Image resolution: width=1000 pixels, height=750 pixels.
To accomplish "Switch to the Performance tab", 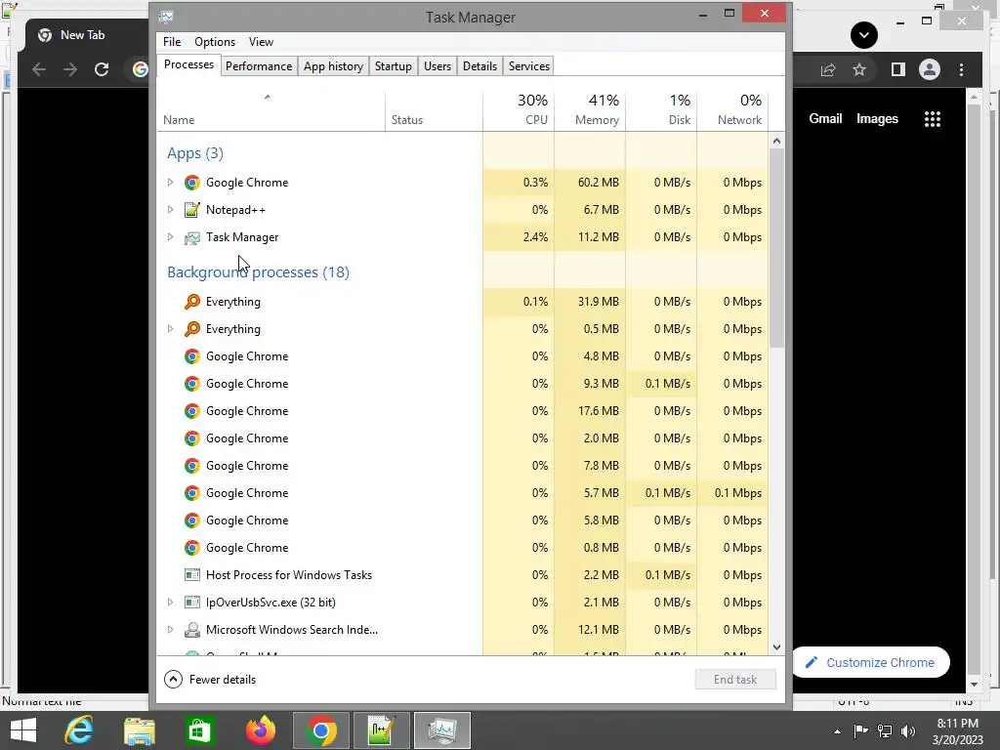I will tap(258, 66).
